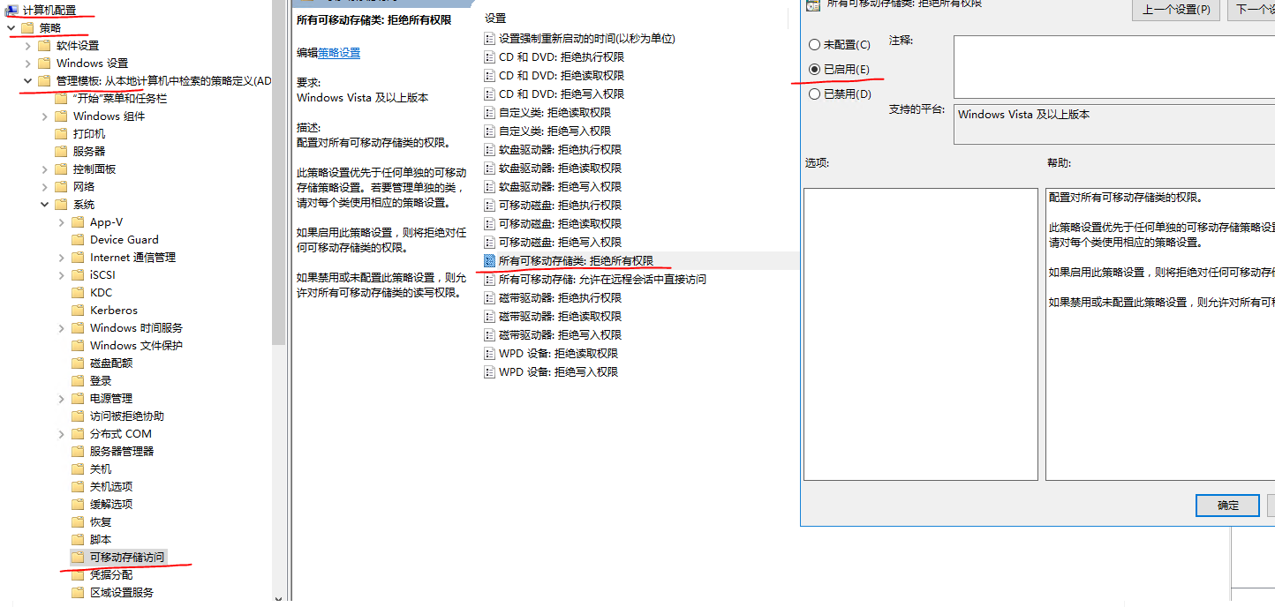Screen dimensions: 1275x607
Task: Click the 磁盘配额 folder icon
Action: [78, 363]
